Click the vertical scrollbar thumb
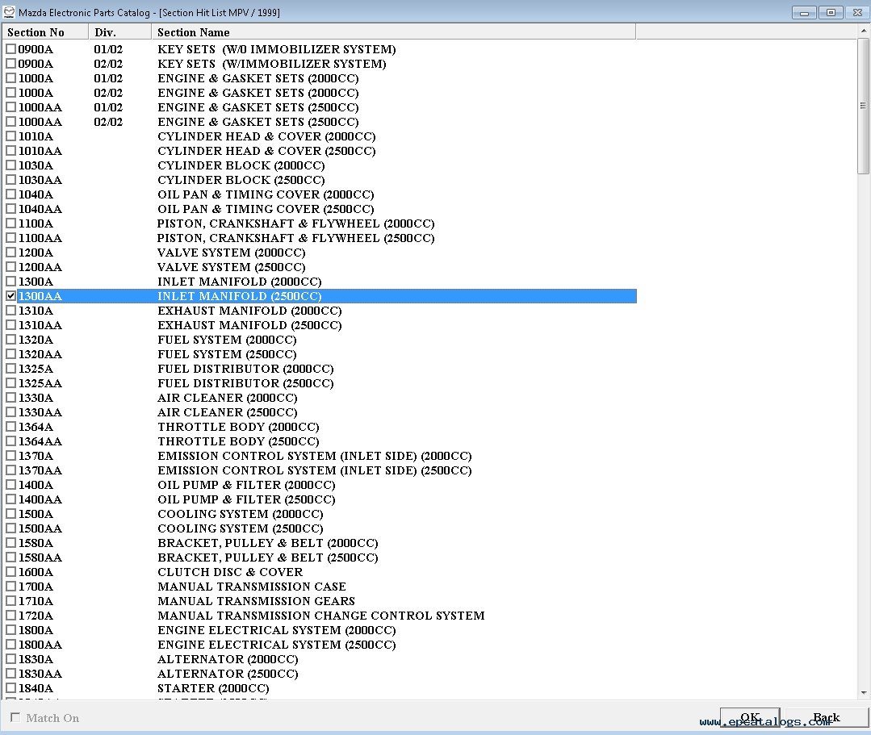The width and height of the screenshot is (871, 735). pyautogui.click(x=863, y=106)
